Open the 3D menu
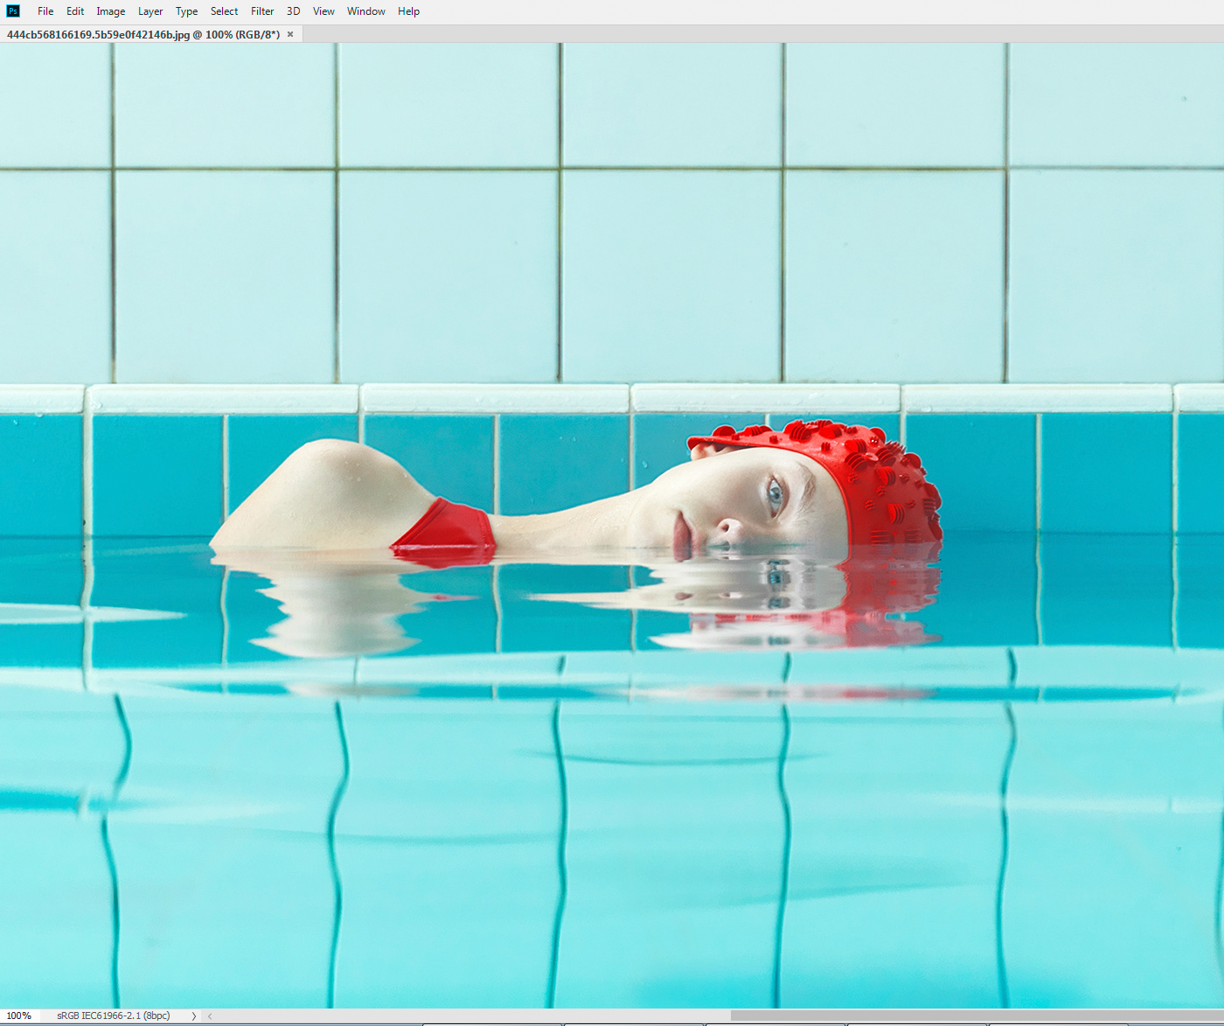The width and height of the screenshot is (1224, 1026). pos(294,11)
